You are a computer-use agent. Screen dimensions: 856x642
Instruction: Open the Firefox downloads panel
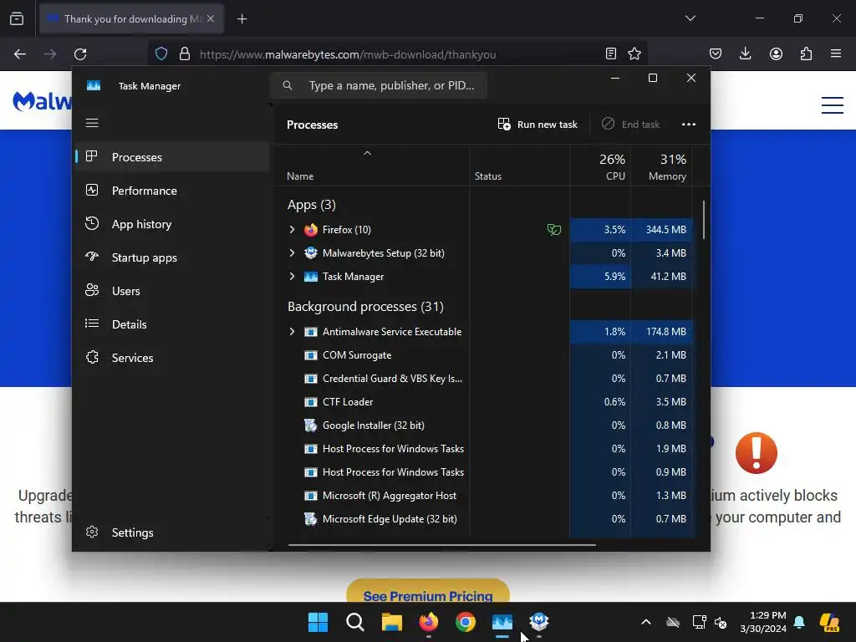pos(745,53)
